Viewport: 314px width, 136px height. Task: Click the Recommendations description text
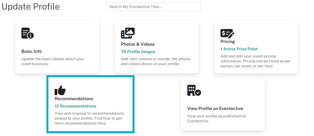(x=89, y=118)
